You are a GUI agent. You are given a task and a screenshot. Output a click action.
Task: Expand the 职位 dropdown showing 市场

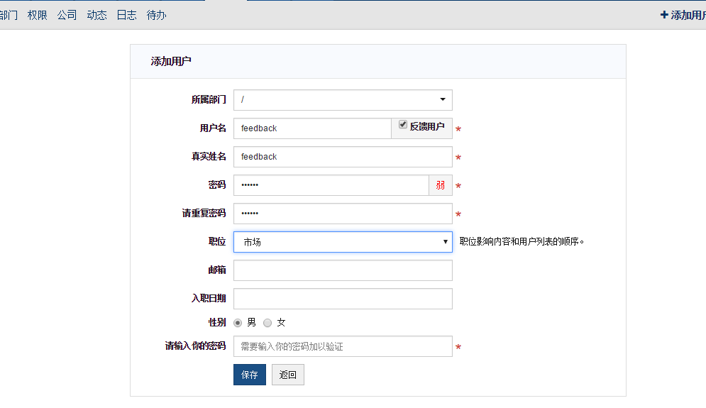(x=343, y=242)
